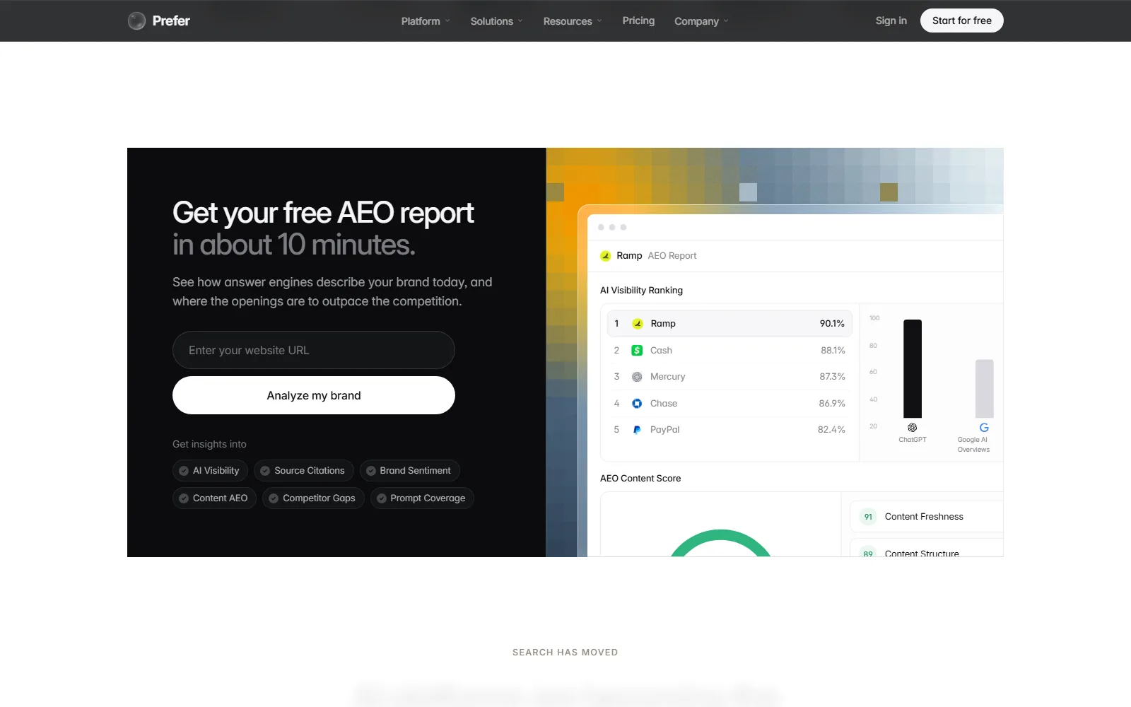
Task: Click the Mercury 87.3% value
Action: pos(832,377)
